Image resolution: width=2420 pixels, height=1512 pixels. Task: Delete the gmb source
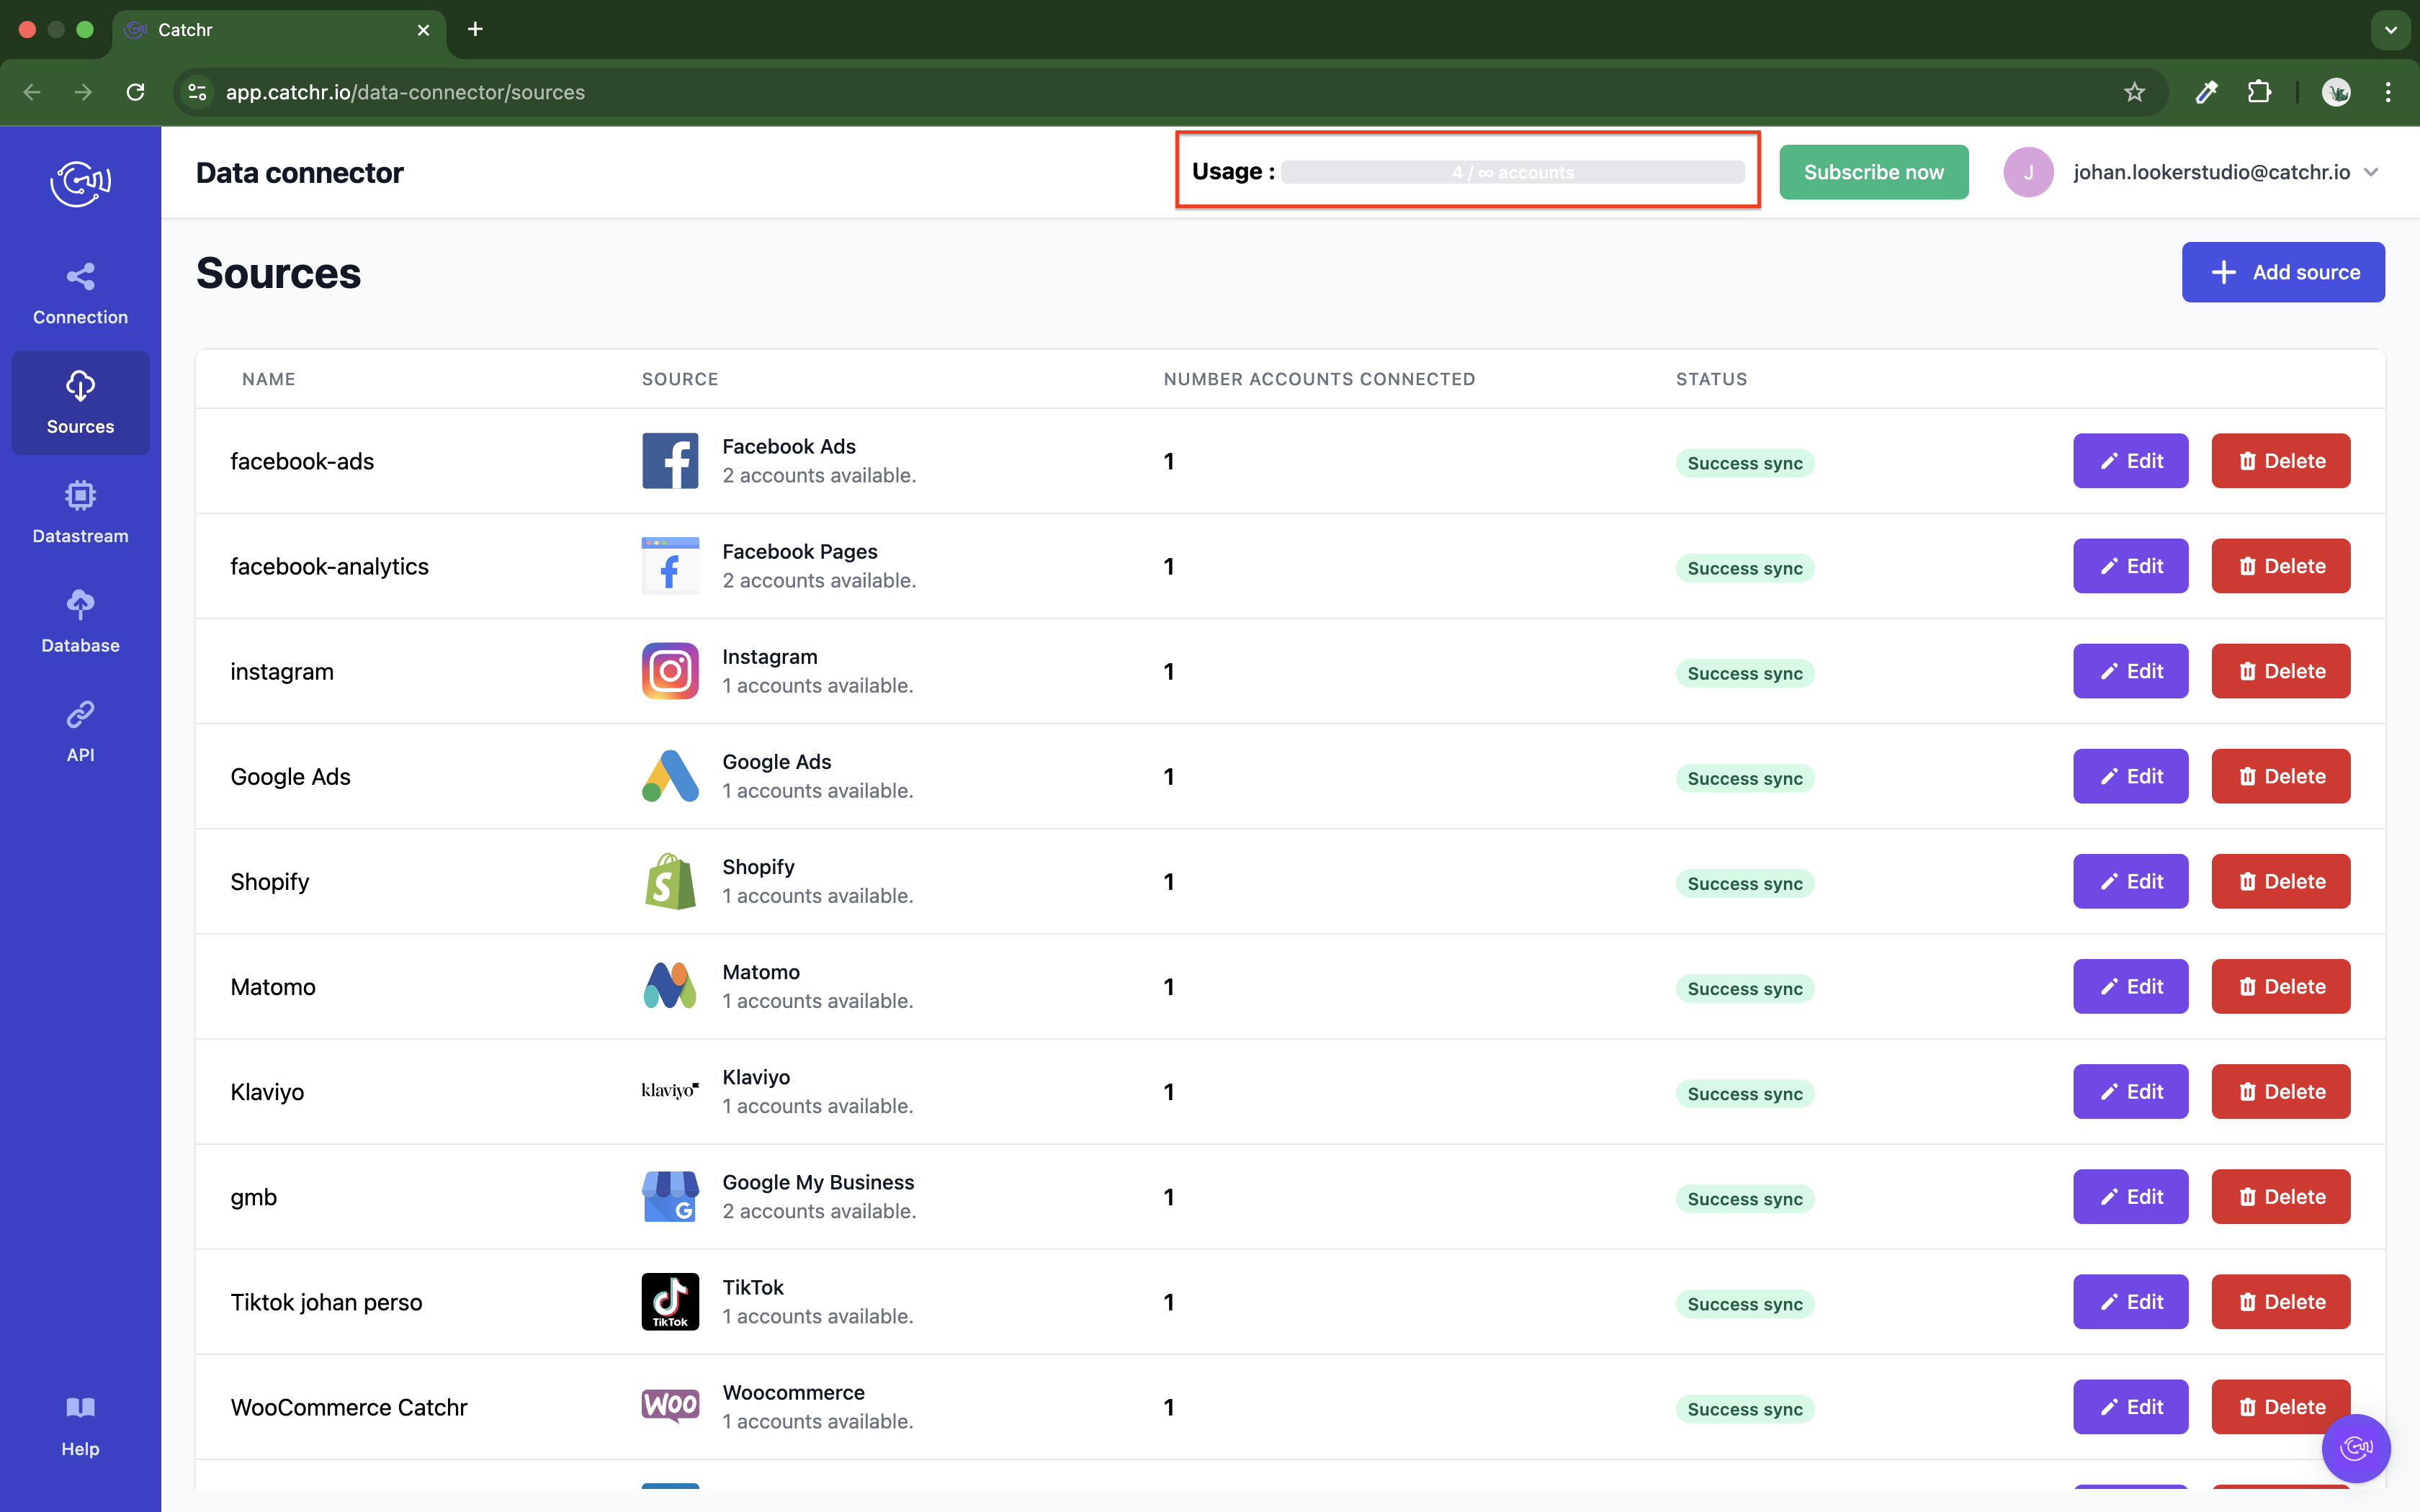(2280, 1196)
